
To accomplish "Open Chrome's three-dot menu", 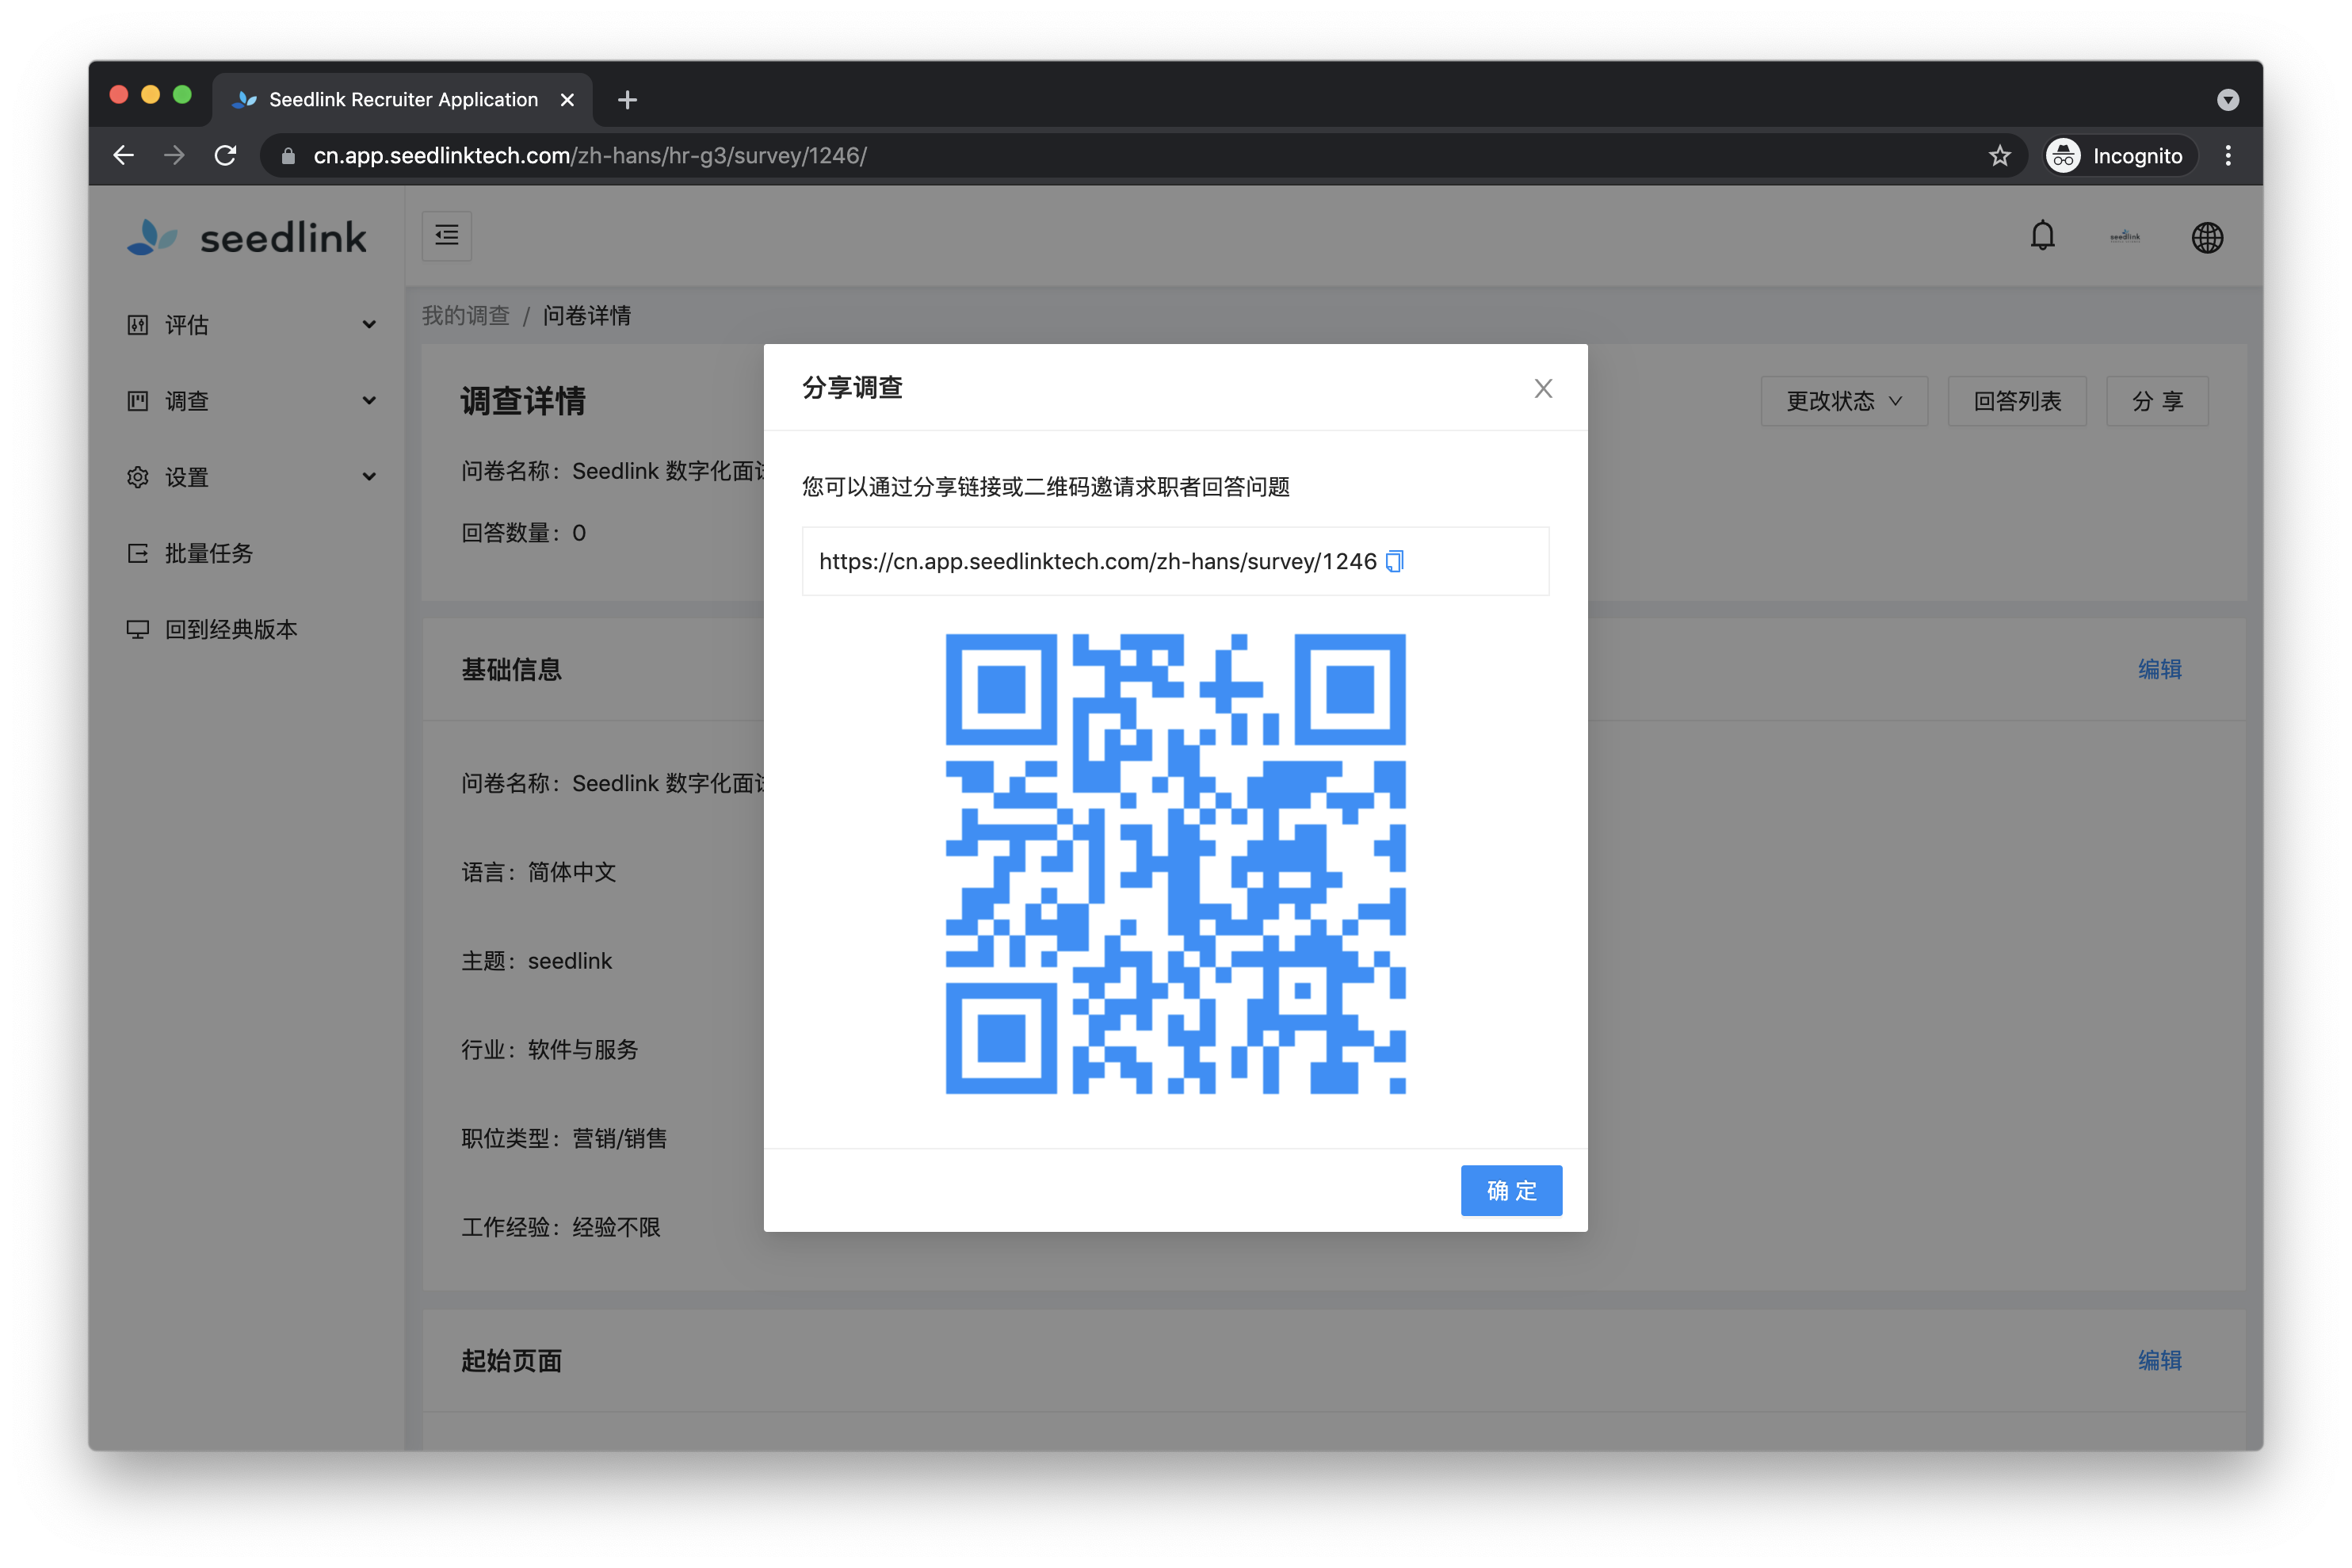I will pos(2227,155).
